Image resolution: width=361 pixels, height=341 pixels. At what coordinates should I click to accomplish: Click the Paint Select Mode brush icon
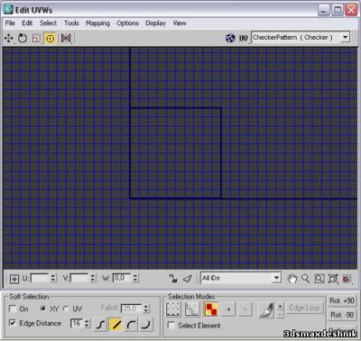pyautogui.click(x=266, y=309)
